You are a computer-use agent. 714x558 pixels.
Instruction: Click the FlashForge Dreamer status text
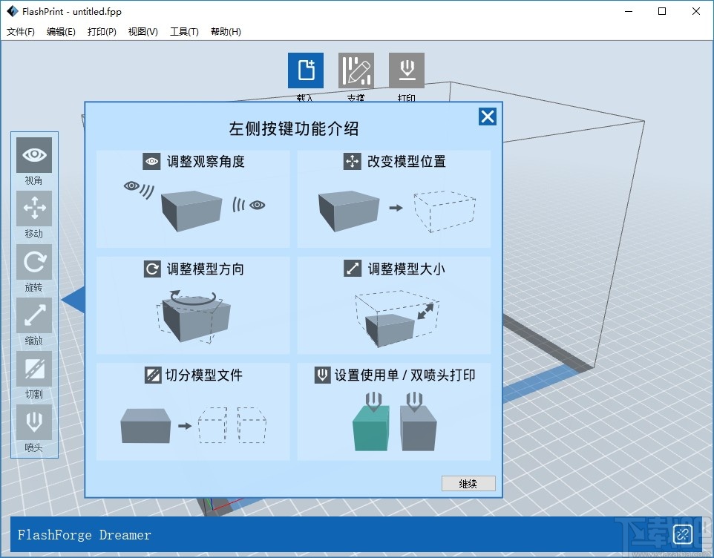pyautogui.click(x=83, y=534)
